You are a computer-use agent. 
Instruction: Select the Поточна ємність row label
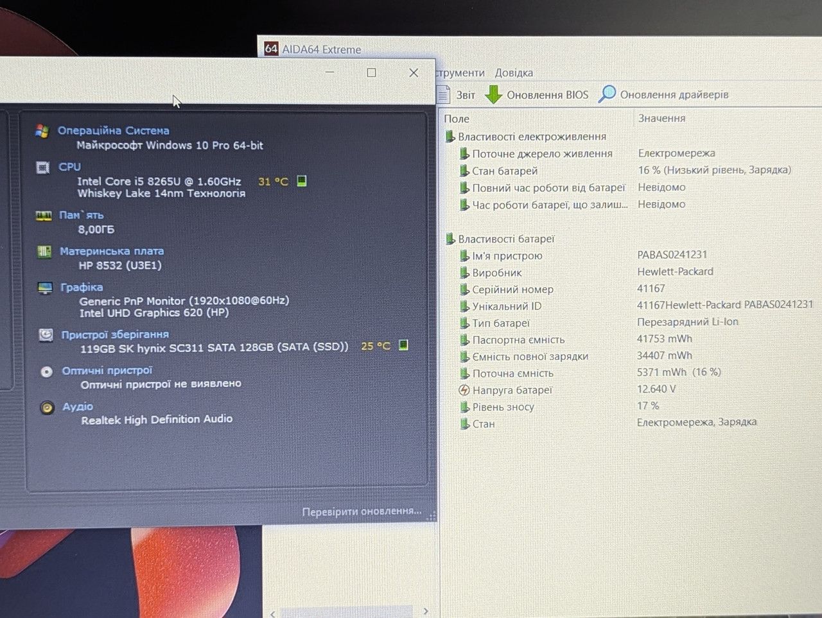[512, 373]
